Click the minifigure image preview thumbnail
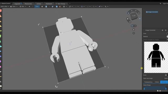This screenshot has height=94, width=168. point(156,57)
